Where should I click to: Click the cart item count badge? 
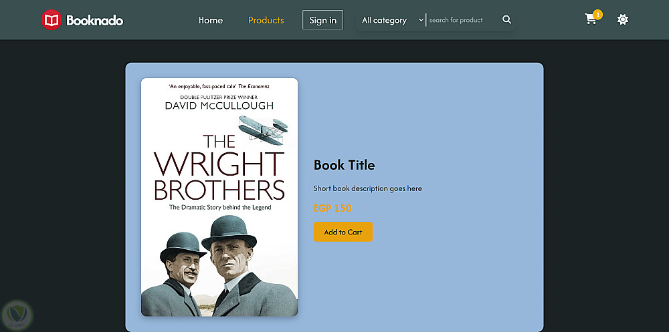coord(597,14)
